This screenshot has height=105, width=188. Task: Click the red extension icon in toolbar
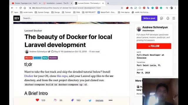click(127, 8)
